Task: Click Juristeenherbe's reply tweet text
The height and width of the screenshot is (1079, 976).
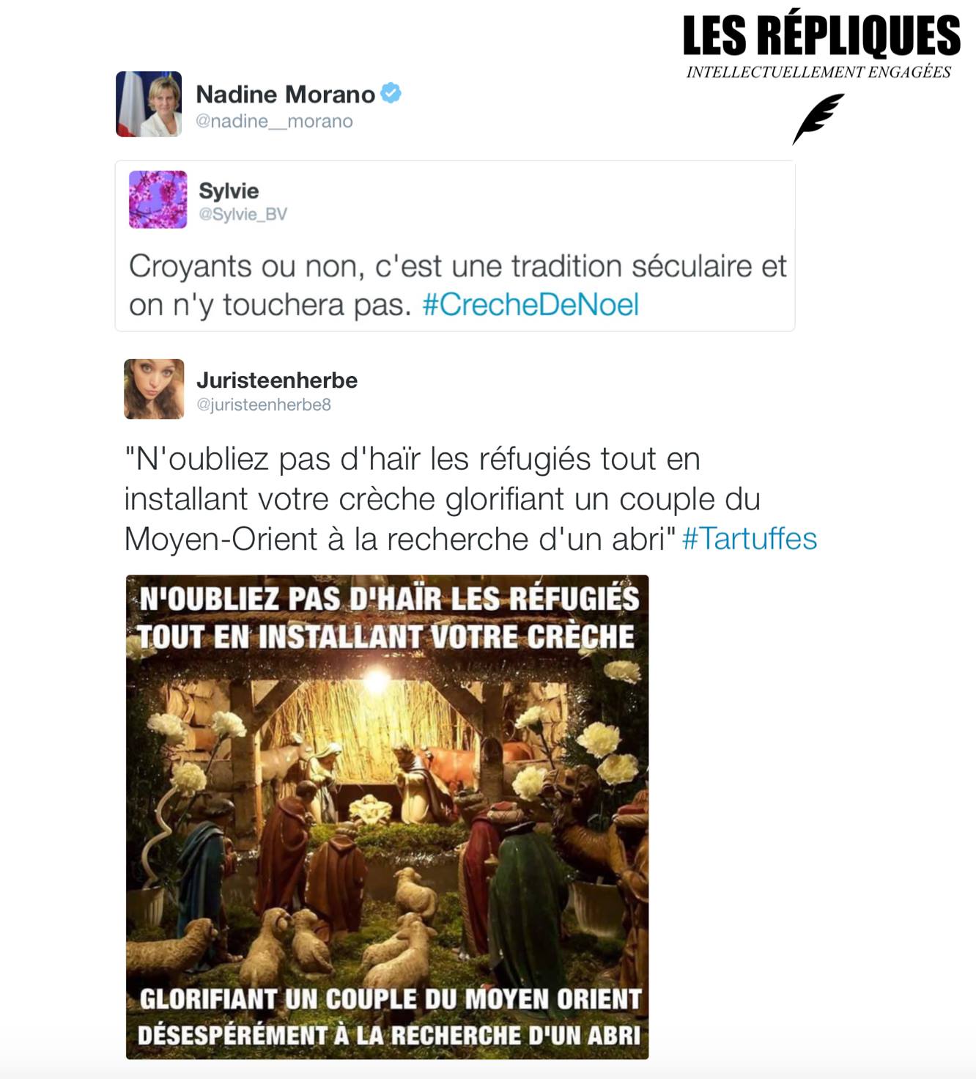Action: (470, 499)
